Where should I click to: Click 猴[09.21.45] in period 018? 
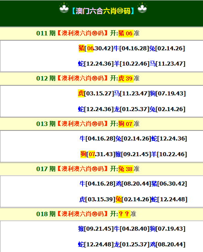[x=96, y=229]
